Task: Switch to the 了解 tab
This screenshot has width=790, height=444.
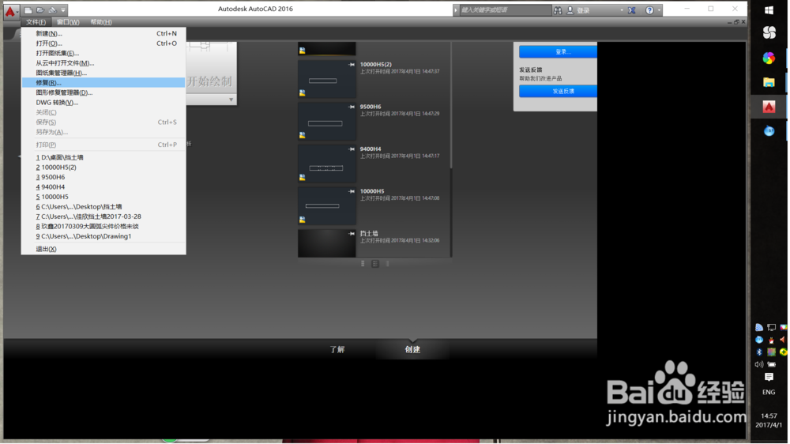Action: point(337,349)
